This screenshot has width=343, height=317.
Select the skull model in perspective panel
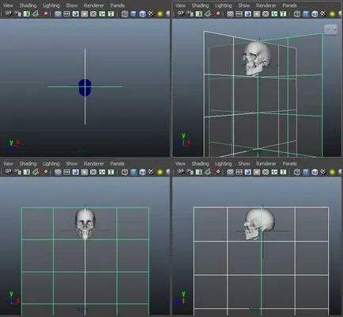(x=256, y=59)
